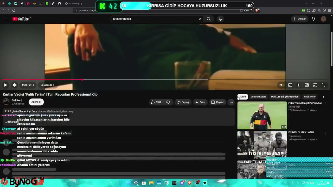
Task: Open File Explorer from the taskbar
Action: [x=151, y=183]
